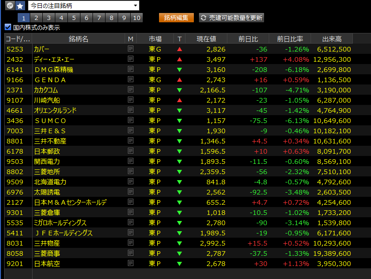Open memo icon for 太陽誘電 row

(x=131, y=192)
